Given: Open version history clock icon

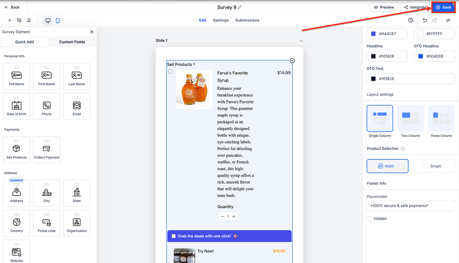Looking at the screenshot, I should [411, 20].
